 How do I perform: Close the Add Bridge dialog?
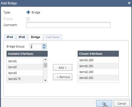pos(129,3)
